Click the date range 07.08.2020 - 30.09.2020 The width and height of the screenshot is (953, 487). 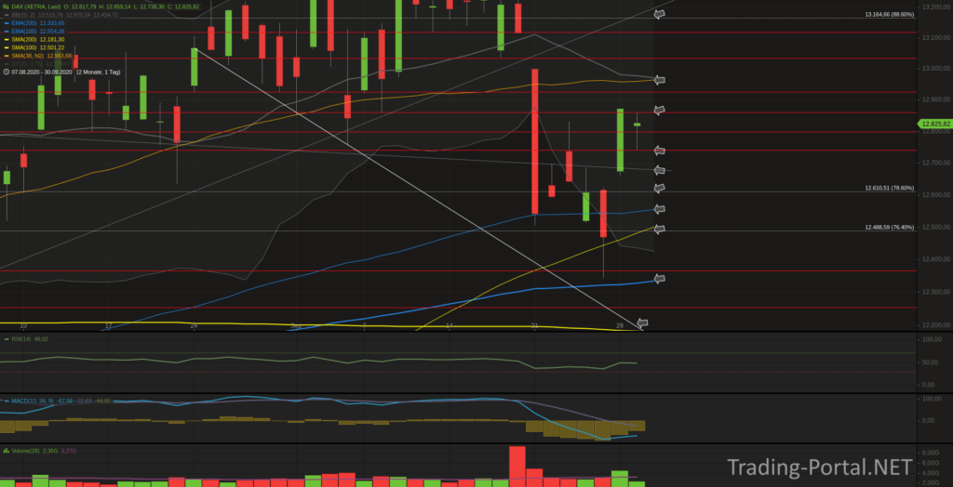(x=42, y=72)
